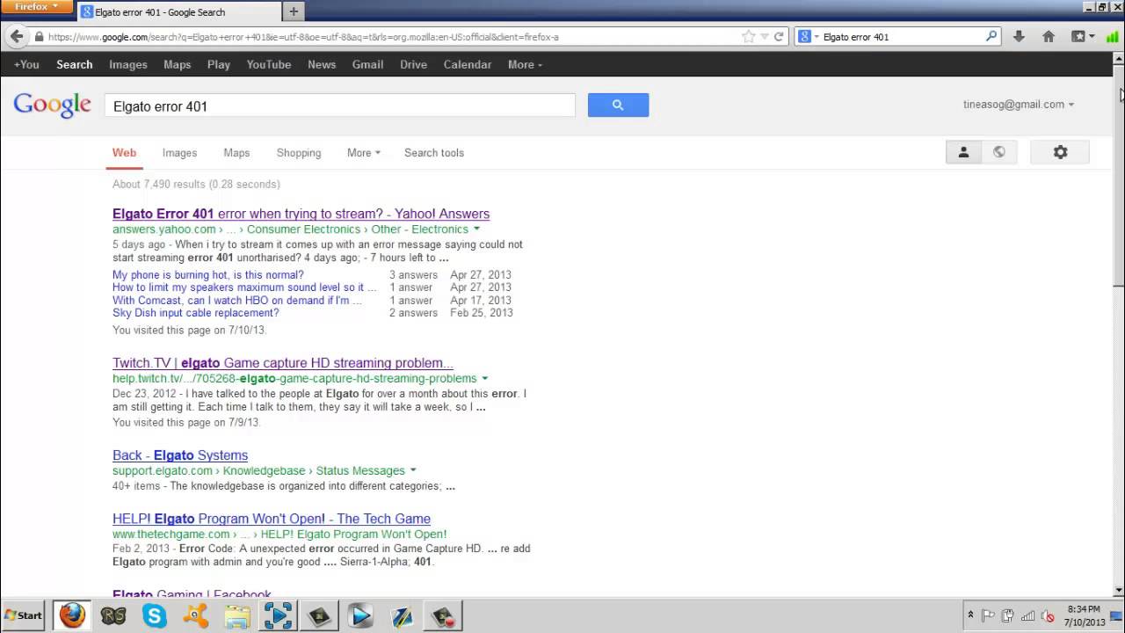Click the Google search input field
This screenshot has height=633, width=1125.
339,105
